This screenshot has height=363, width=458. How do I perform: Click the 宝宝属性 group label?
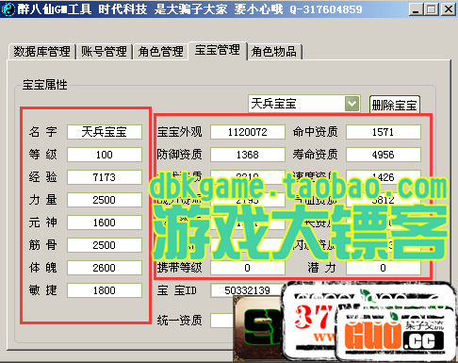point(45,85)
